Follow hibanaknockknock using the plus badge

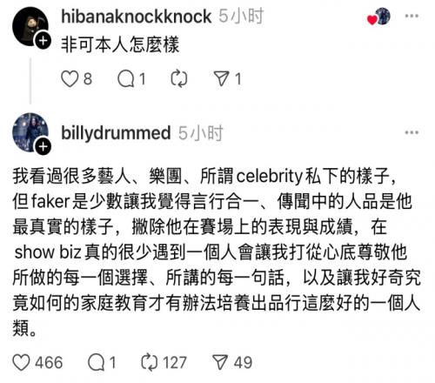pos(43,41)
